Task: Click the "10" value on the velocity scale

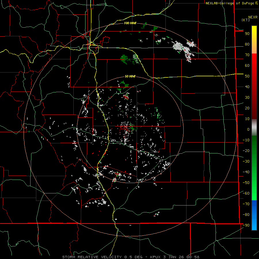Action: click(x=247, y=119)
